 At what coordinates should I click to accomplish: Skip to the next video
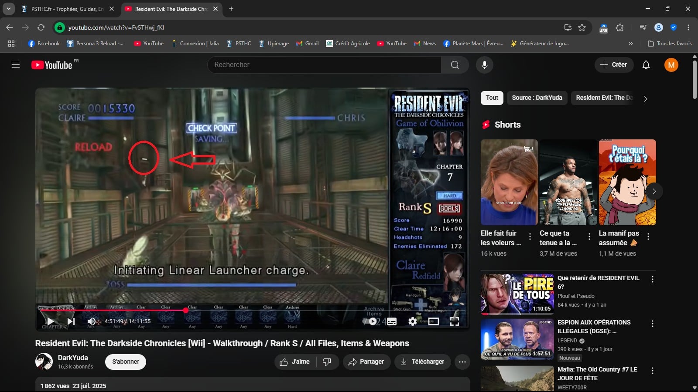pos(71,321)
